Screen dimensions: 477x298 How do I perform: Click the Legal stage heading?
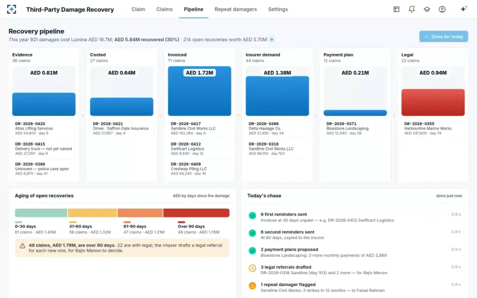[x=407, y=55]
